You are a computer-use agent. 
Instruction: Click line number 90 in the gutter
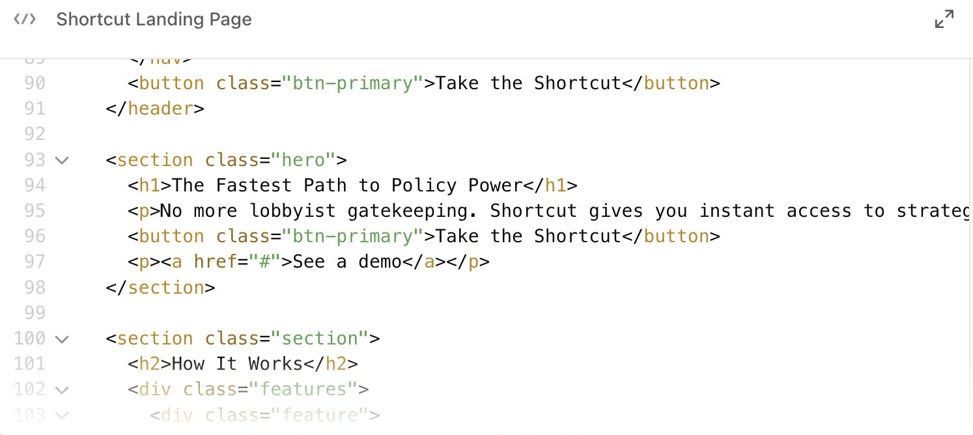click(x=35, y=83)
